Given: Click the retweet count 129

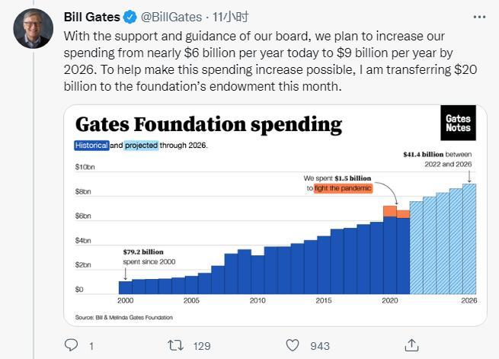Looking at the screenshot, I should [x=201, y=345].
